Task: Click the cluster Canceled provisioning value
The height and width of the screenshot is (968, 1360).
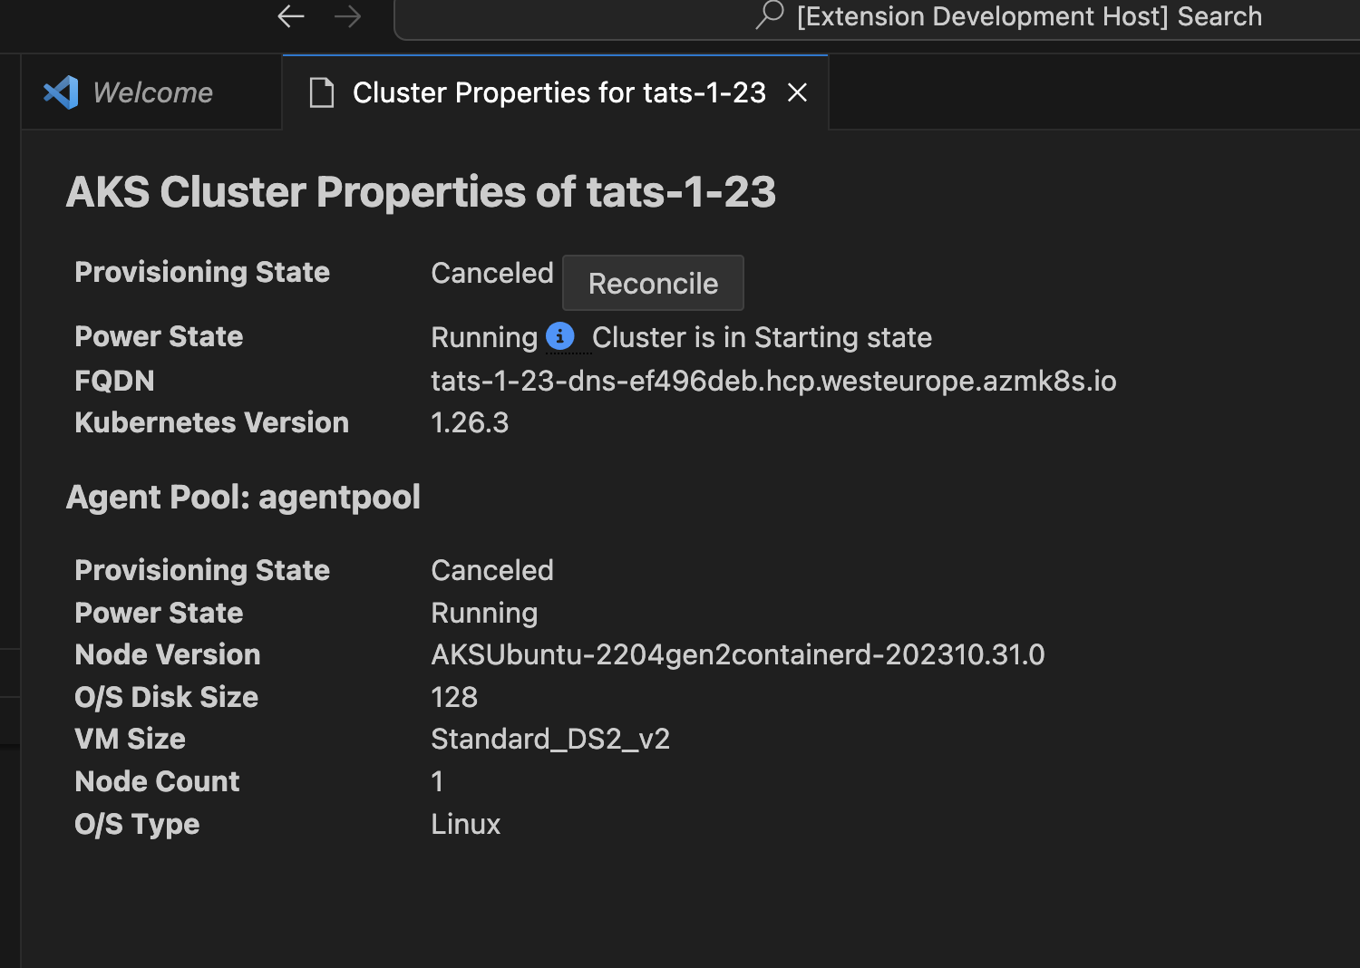Action: 492,273
